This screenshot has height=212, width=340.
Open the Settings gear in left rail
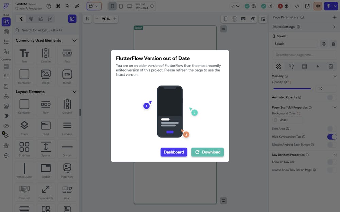click(6, 156)
